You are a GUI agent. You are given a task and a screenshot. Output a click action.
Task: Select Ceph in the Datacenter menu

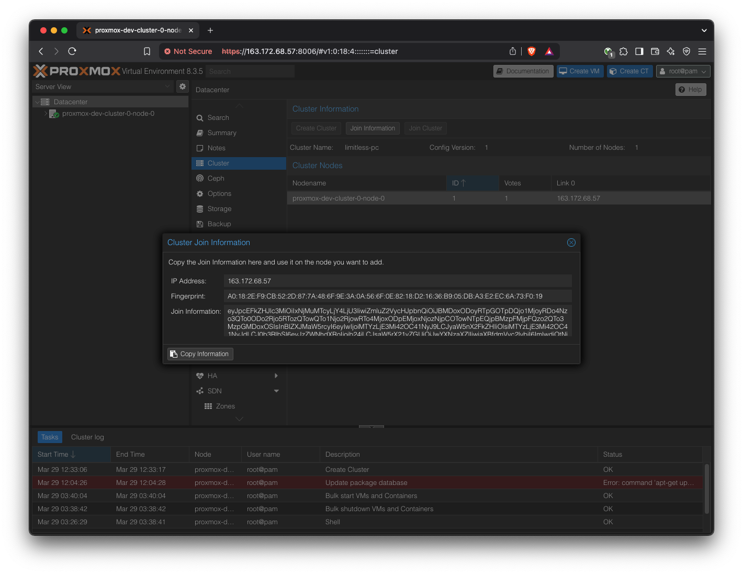coord(216,179)
